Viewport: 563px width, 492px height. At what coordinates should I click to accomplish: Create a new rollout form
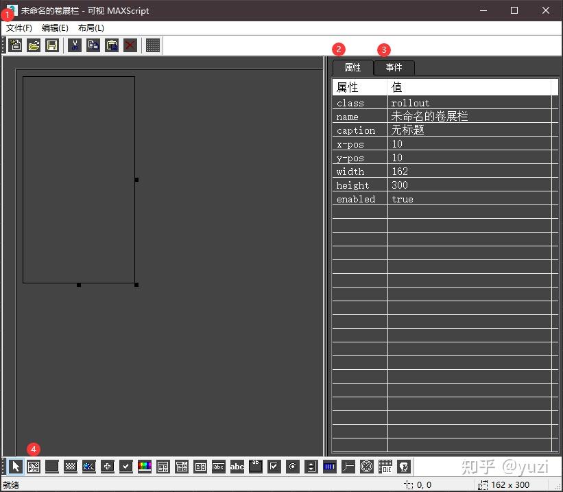point(15,45)
